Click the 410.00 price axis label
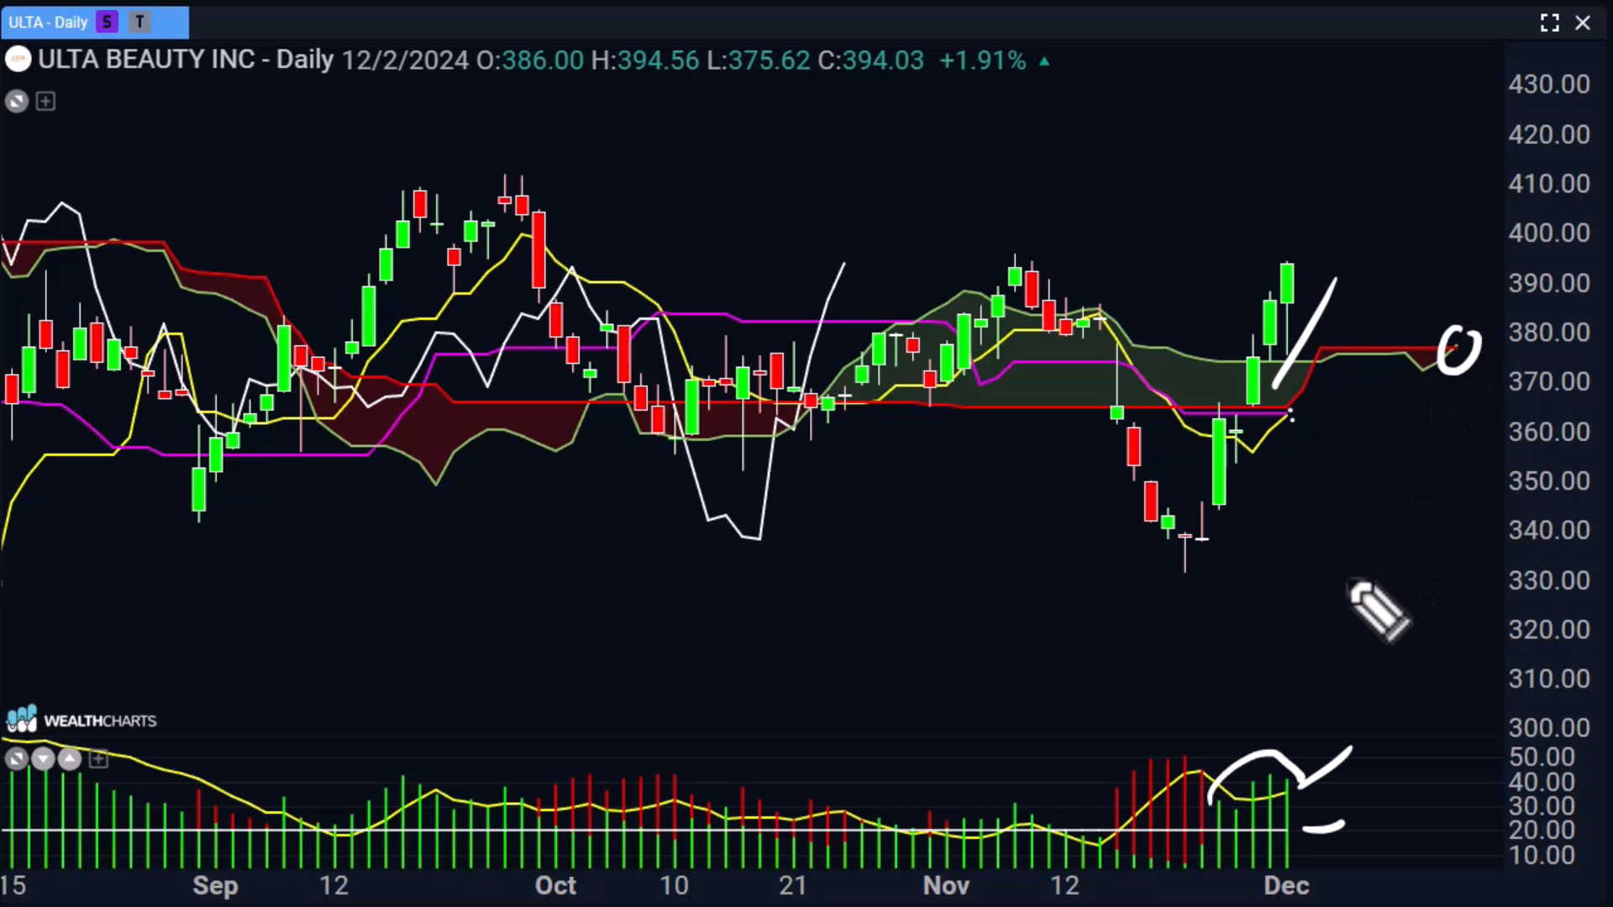The image size is (1613, 907). click(1548, 184)
